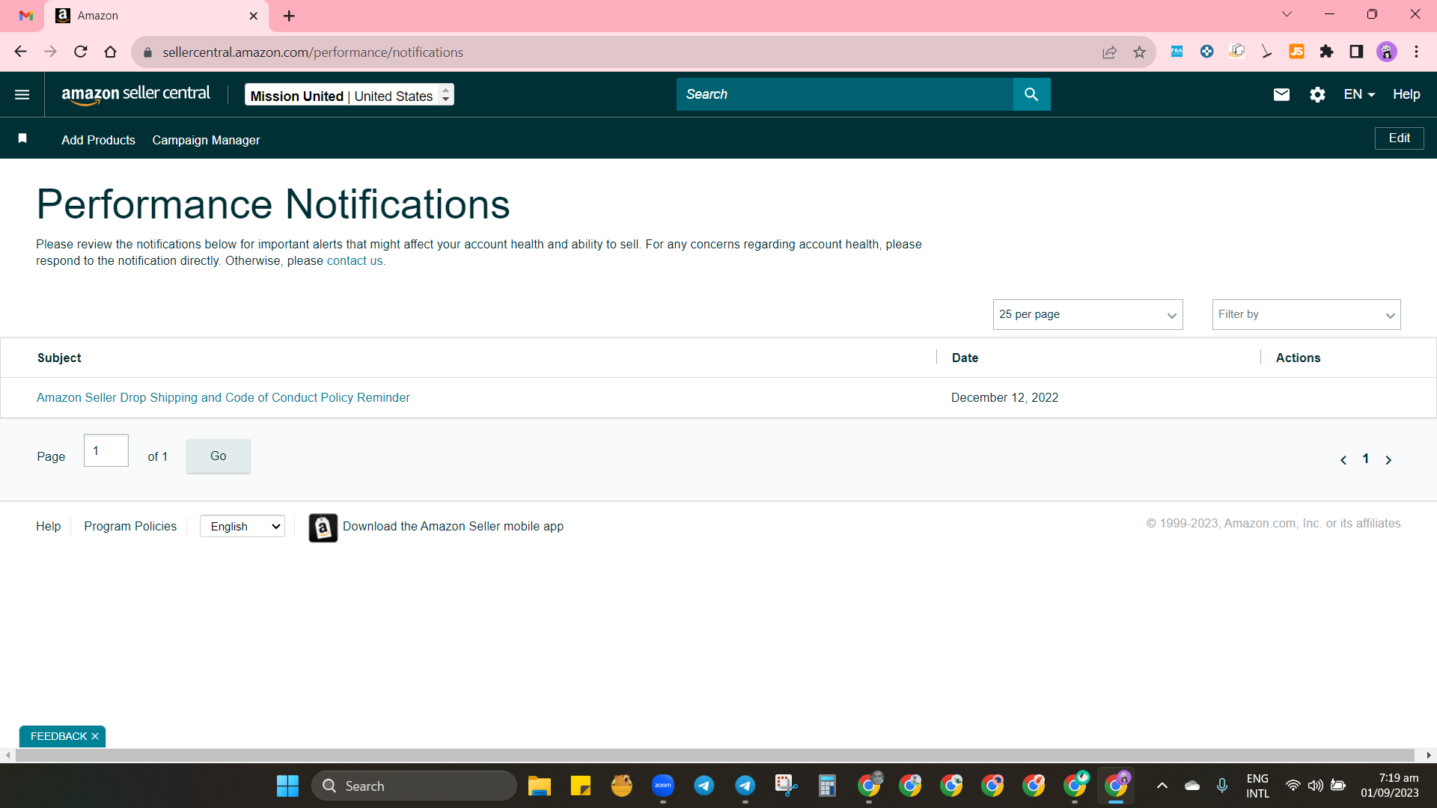The image size is (1437, 808).
Task: Open the English footer language selector
Action: tap(242, 526)
